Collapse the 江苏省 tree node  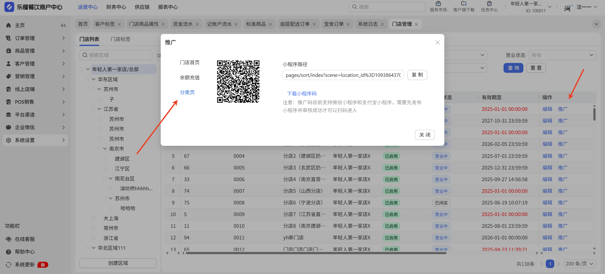[99, 109]
